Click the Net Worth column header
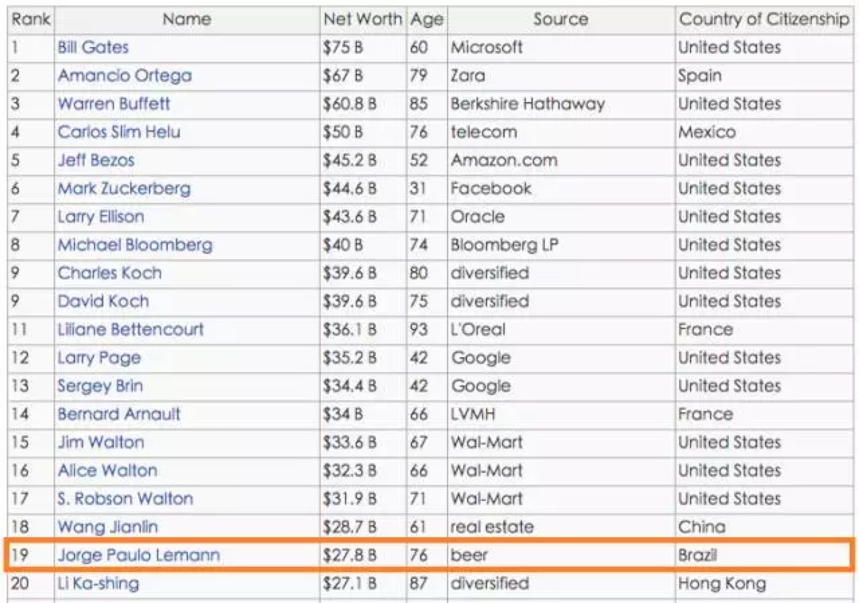Image resolution: width=859 pixels, height=603 pixels. 363,19
